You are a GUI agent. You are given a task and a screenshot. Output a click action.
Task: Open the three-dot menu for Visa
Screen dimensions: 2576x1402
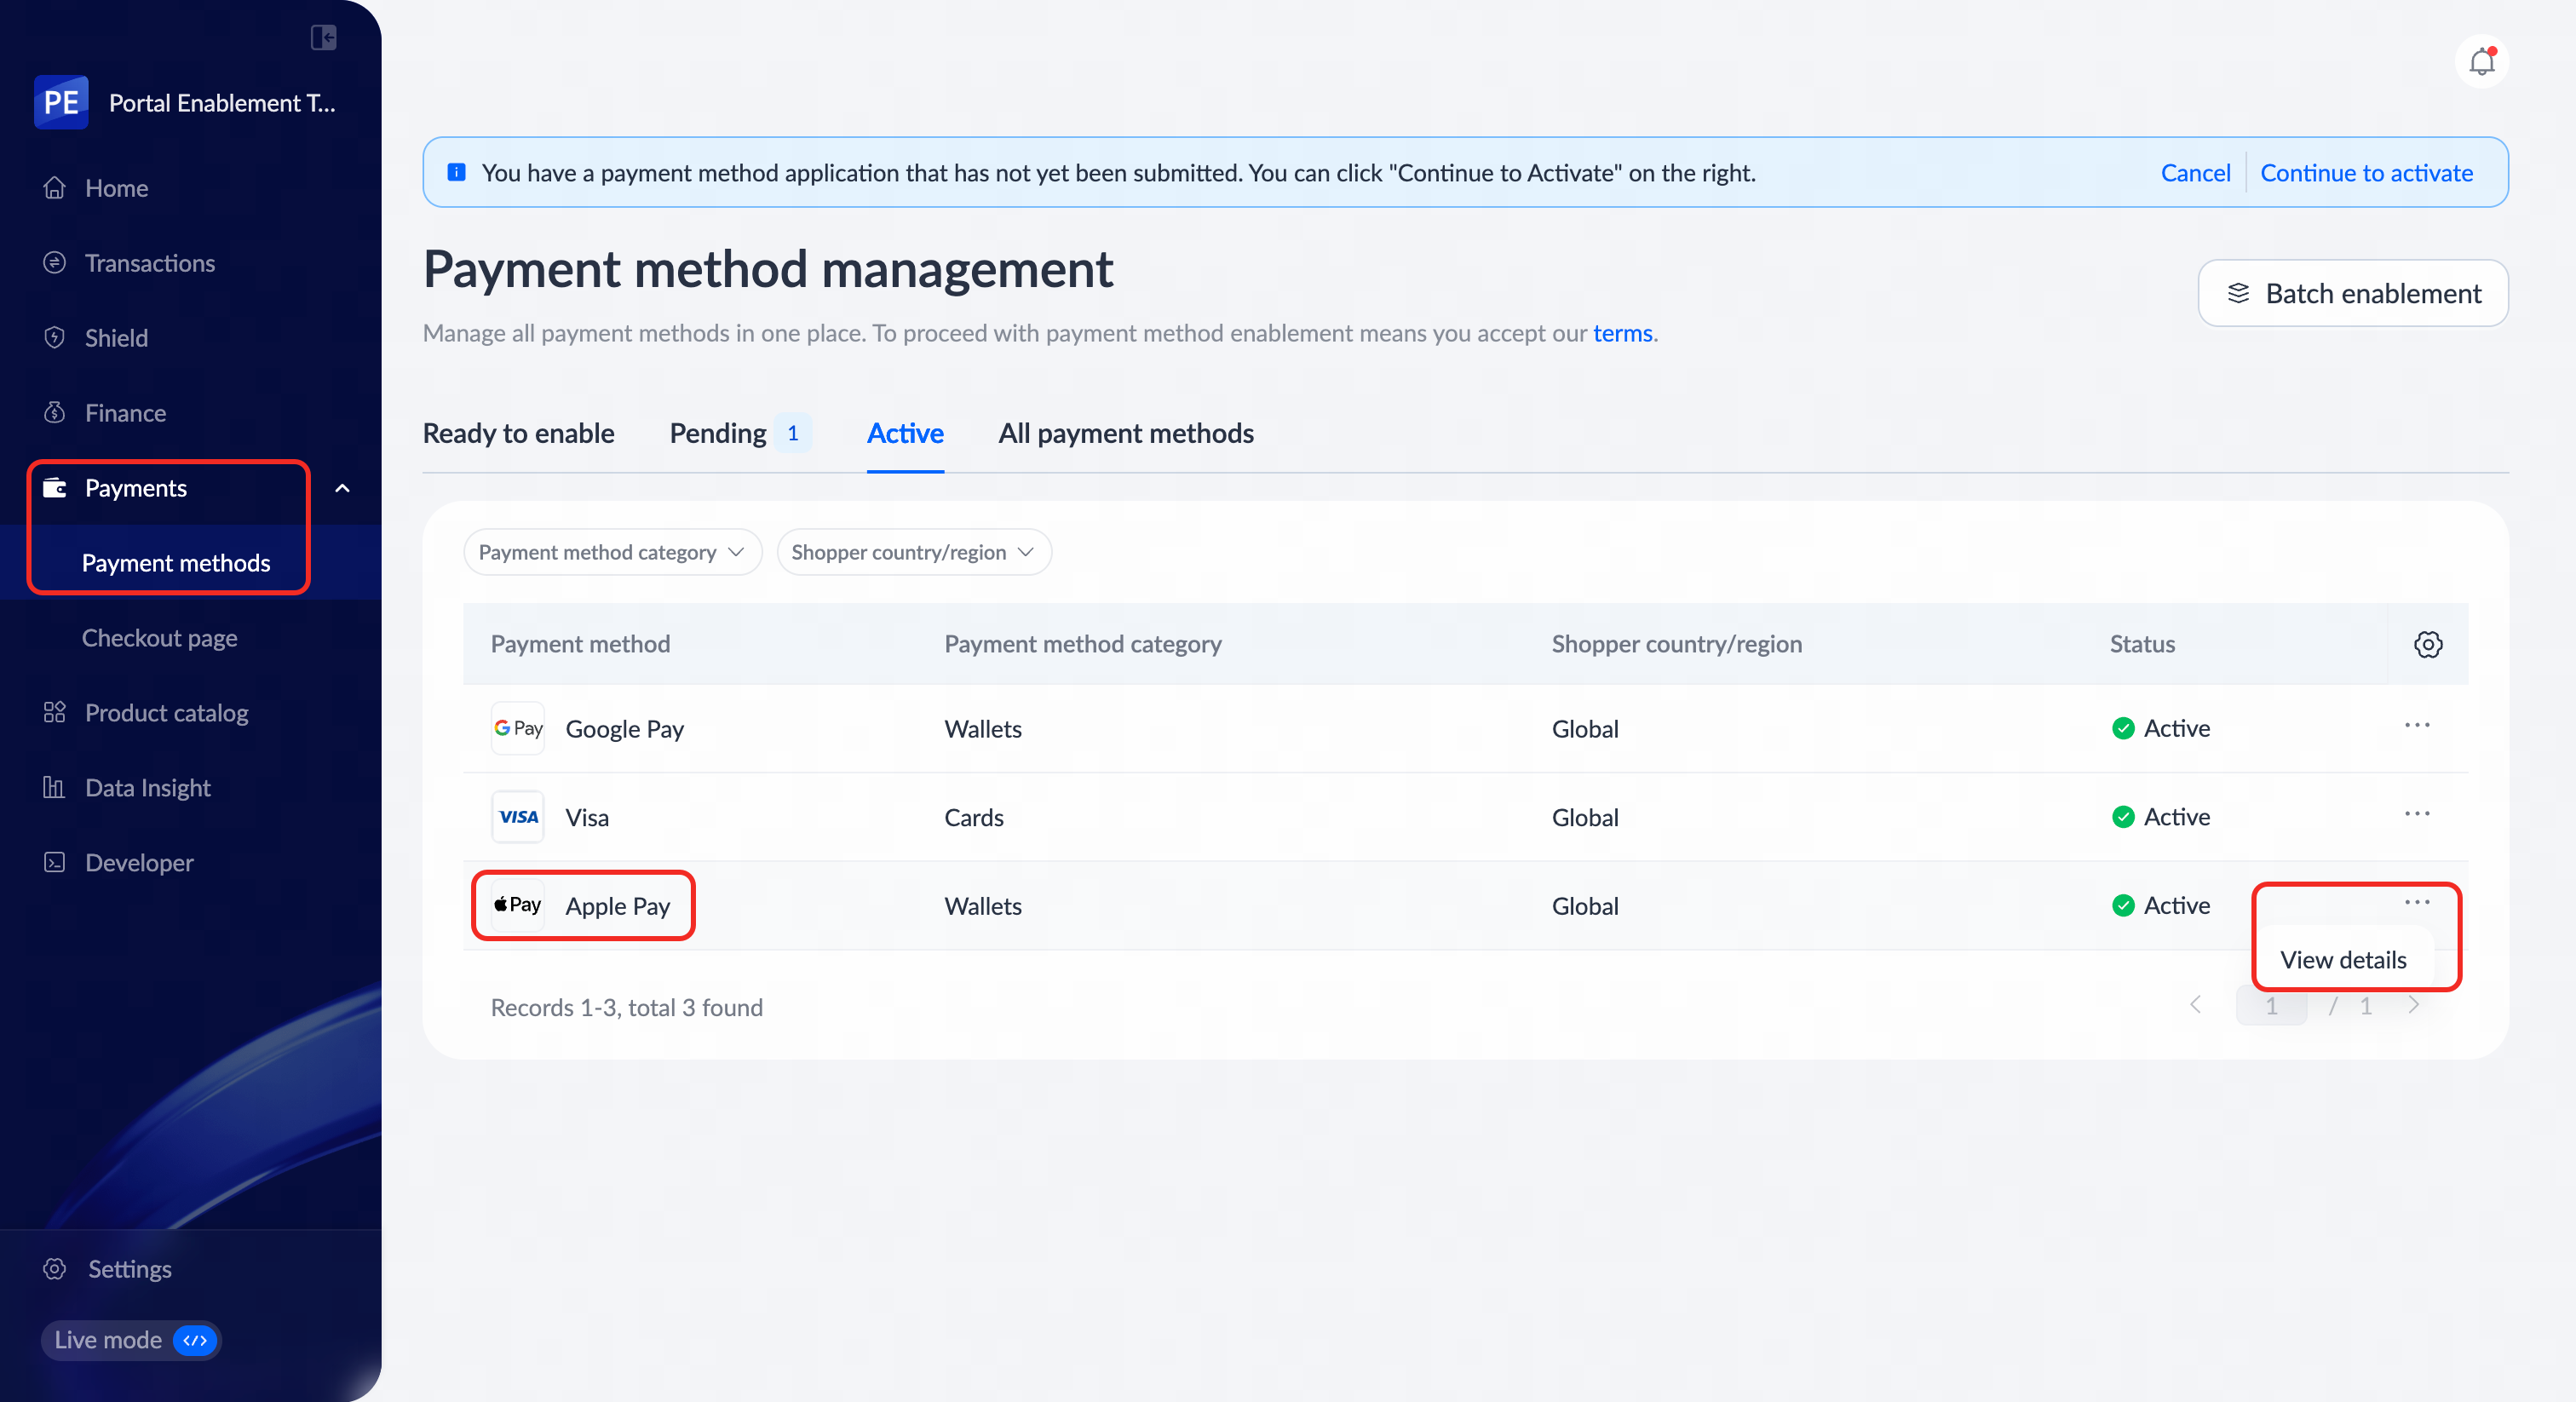[x=2417, y=814]
